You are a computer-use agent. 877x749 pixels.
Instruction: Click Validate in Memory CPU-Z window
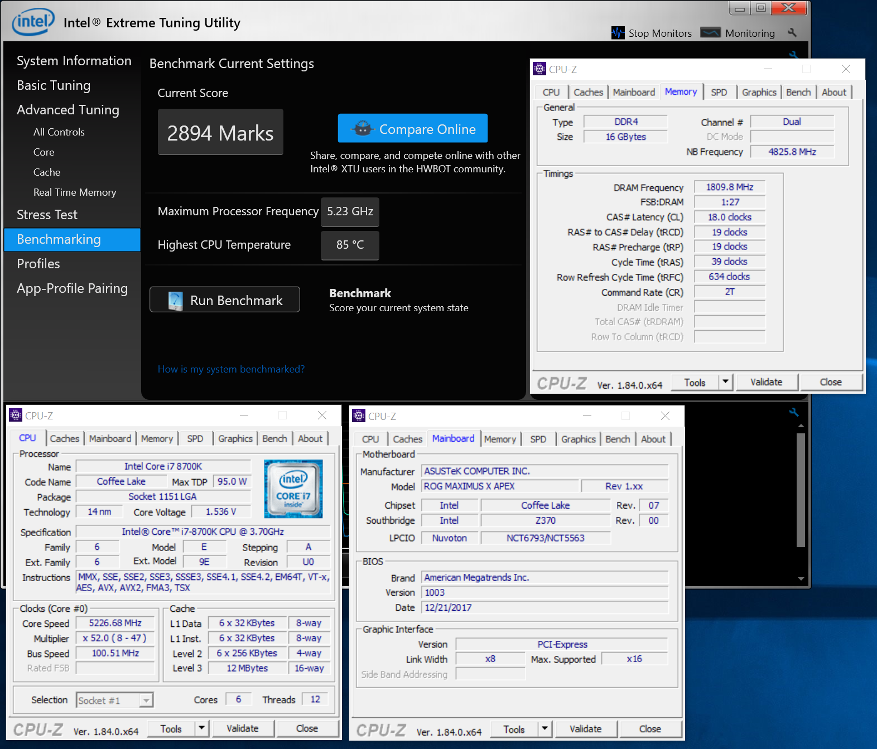766,382
